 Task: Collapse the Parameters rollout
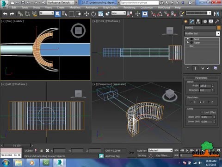pyautogui.click(x=201, y=78)
